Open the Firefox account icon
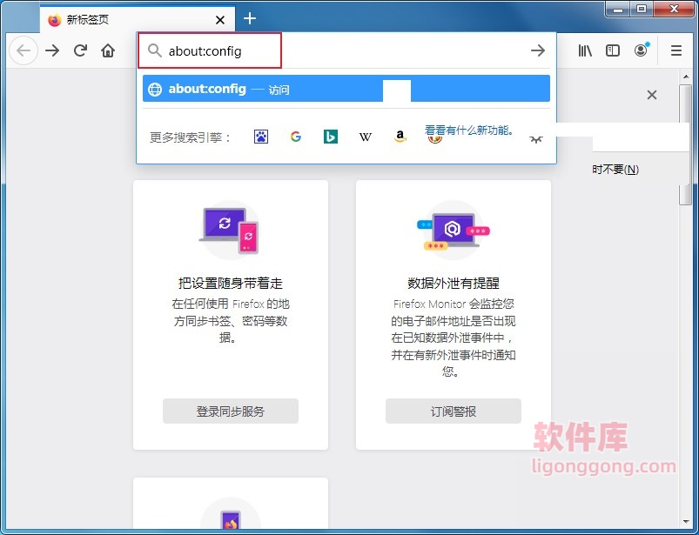Image resolution: width=699 pixels, height=535 pixels. click(x=642, y=50)
